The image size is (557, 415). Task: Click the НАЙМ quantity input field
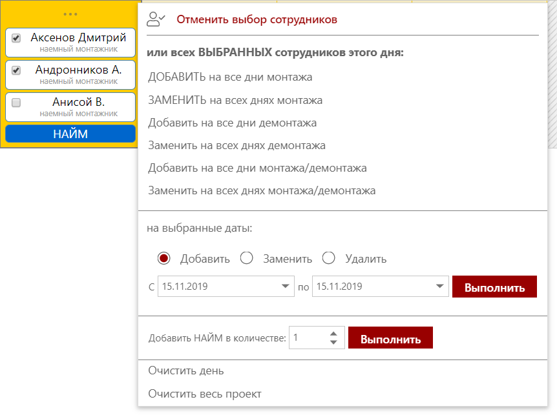pos(307,338)
